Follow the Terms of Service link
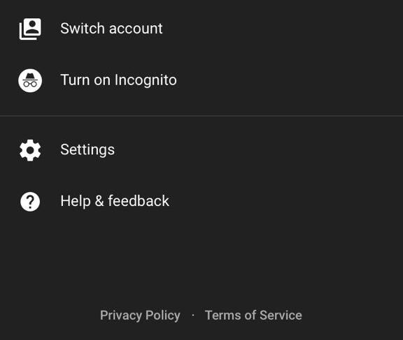The image size is (403, 340). click(253, 315)
